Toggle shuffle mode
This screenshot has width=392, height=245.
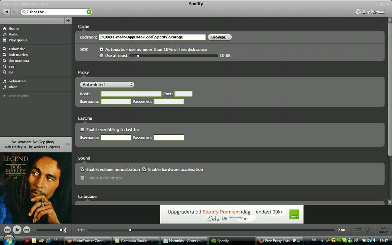(x=358, y=230)
